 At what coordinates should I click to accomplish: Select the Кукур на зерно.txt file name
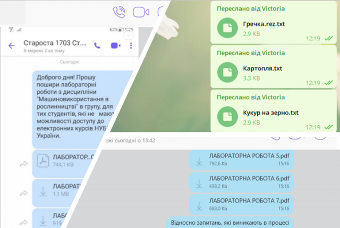point(270,113)
